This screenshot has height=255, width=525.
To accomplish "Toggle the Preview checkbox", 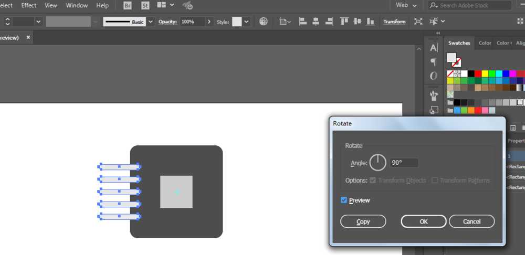I will (344, 200).
